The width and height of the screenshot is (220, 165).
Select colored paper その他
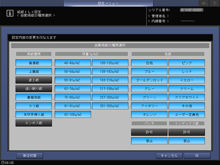[x=187, y=106]
